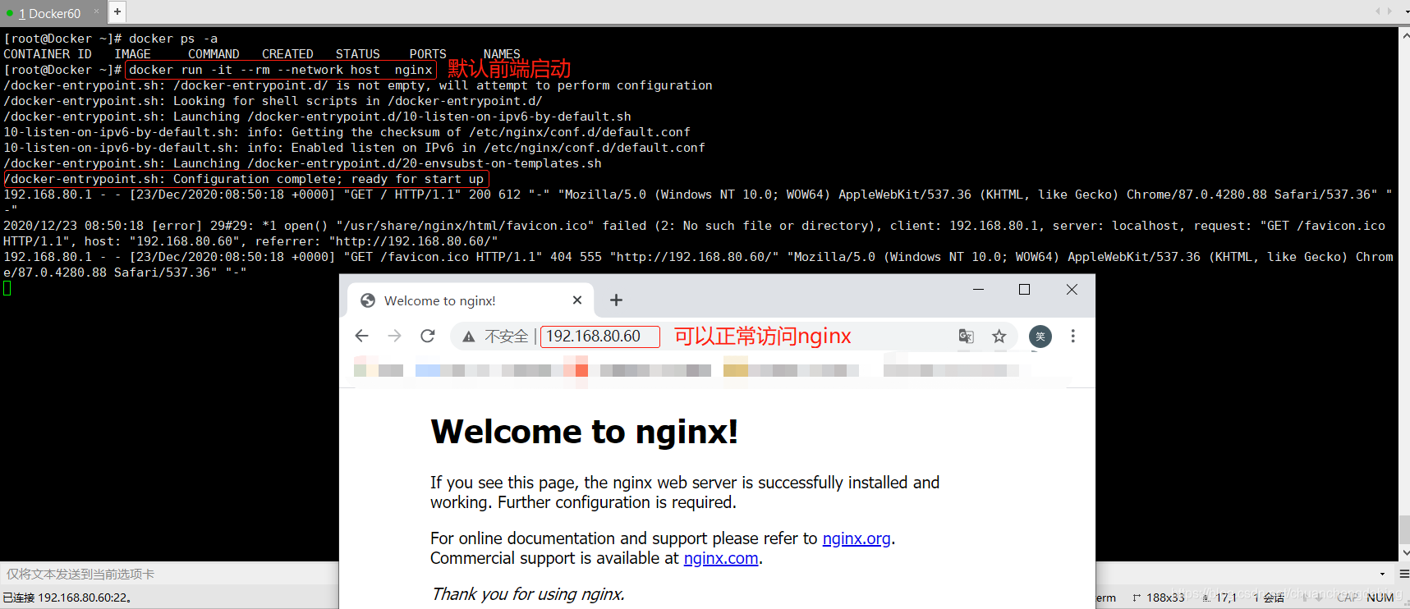Click the NUM lock status indicator
Screen dimensions: 1410x609
(1381, 598)
